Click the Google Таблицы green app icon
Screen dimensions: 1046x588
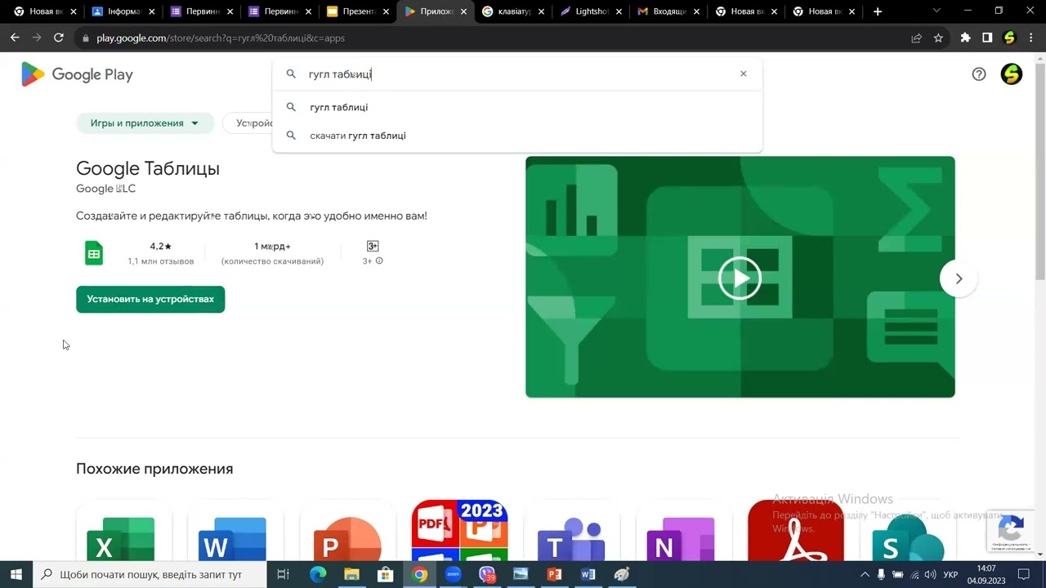click(94, 253)
